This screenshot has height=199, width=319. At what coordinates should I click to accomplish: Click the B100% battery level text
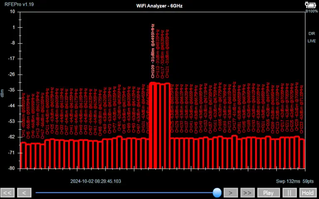(x=311, y=11)
